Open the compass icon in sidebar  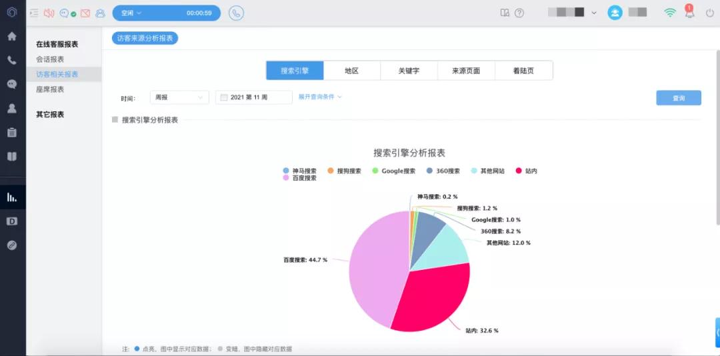[x=12, y=245]
